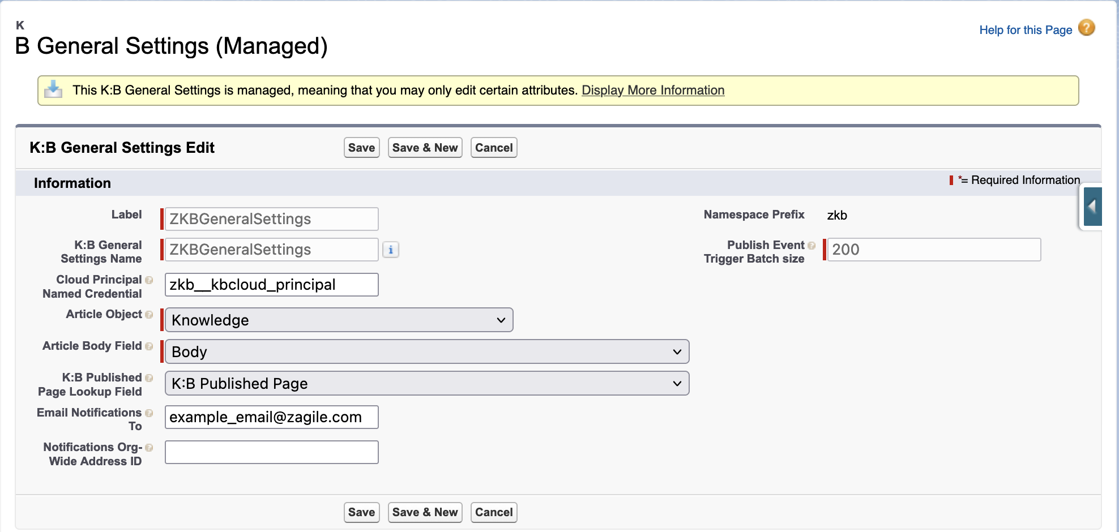Click the Publish Event Trigger Batch size field
This screenshot has height=532, width=1119.
933,250
